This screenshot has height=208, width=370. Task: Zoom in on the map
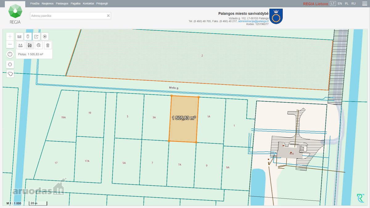coord(10,36)
